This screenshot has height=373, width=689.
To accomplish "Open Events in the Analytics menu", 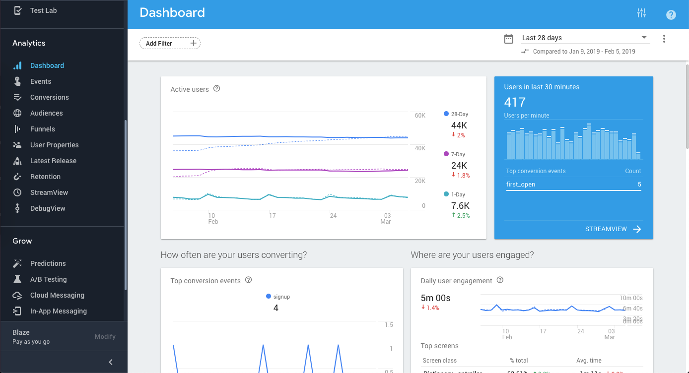I will pos(41,81).
